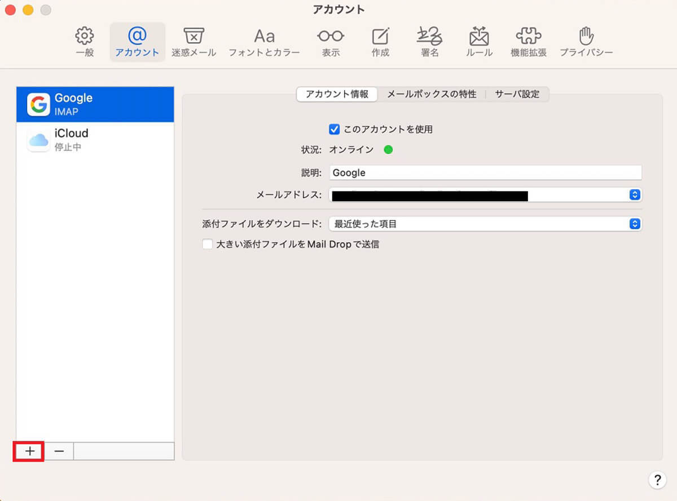The width and height of the screenshot is (677, 501).
Task: Open the 作成 composing preferences
Action: click(x=380, y=42)
